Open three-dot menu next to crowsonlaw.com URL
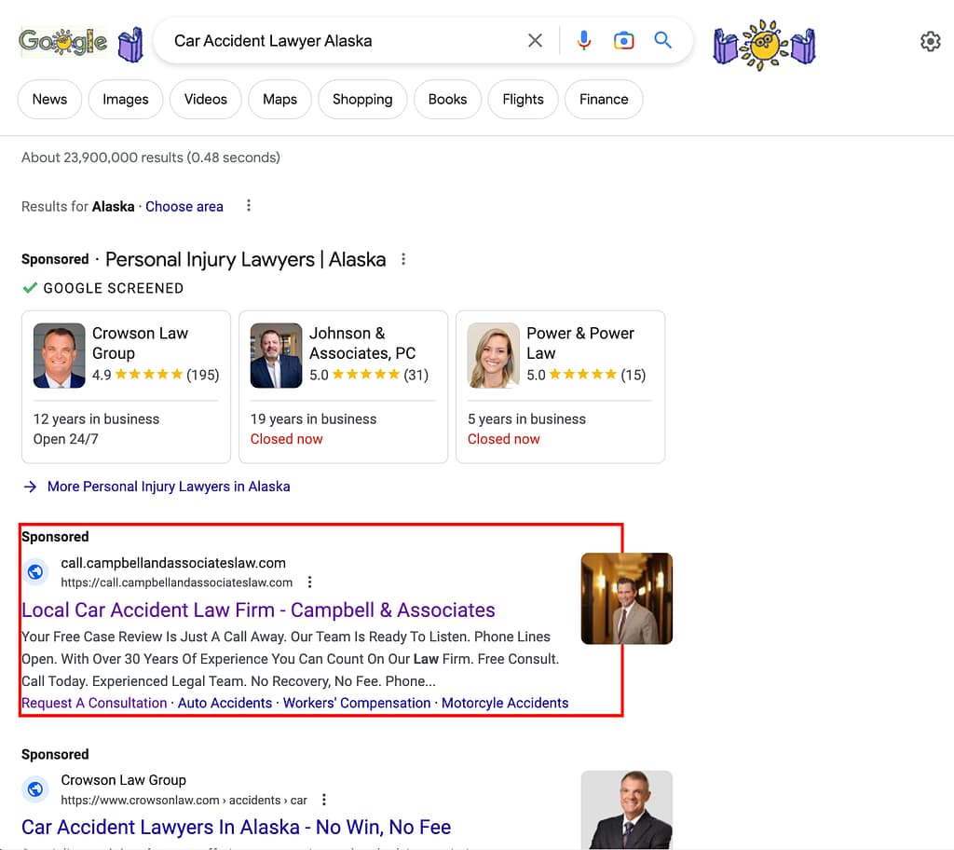Screen dimensions: 954x850 (x=323, y=800)
